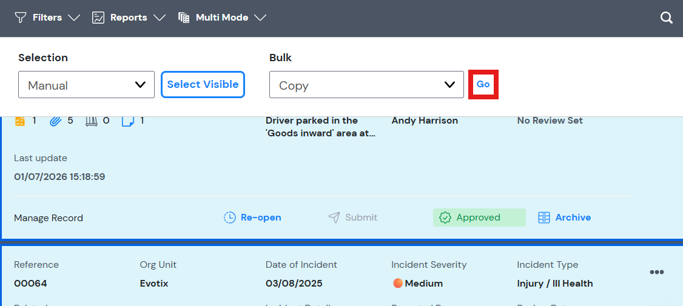Click the orange Medium severity dot
683x306 pixels.
[397, 284]
